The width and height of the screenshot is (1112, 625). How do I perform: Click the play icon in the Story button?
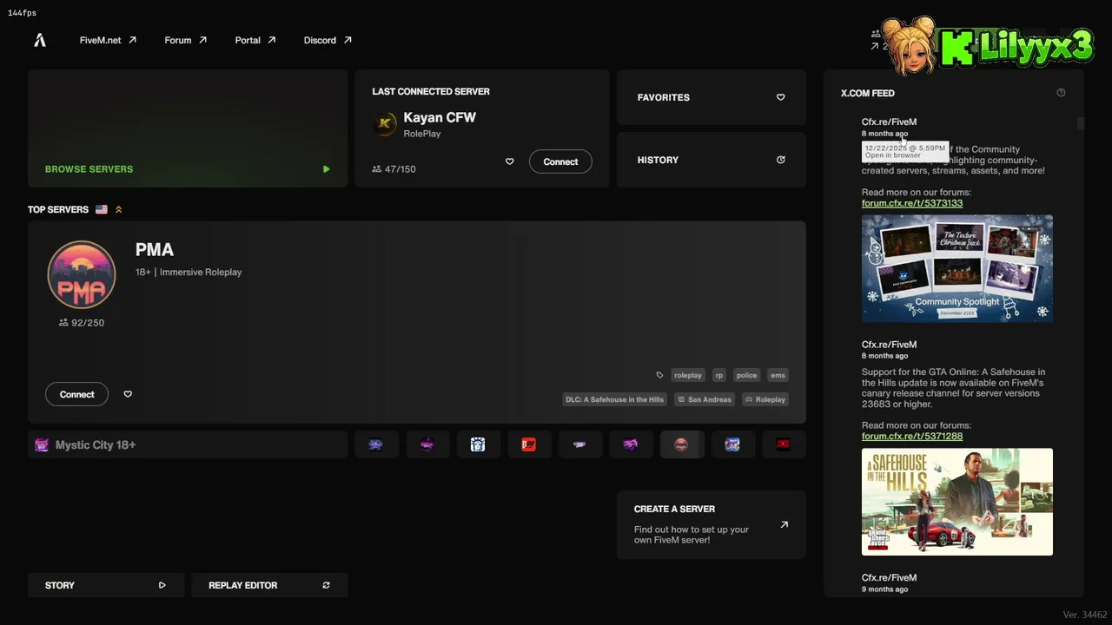(x=162, y=585)
